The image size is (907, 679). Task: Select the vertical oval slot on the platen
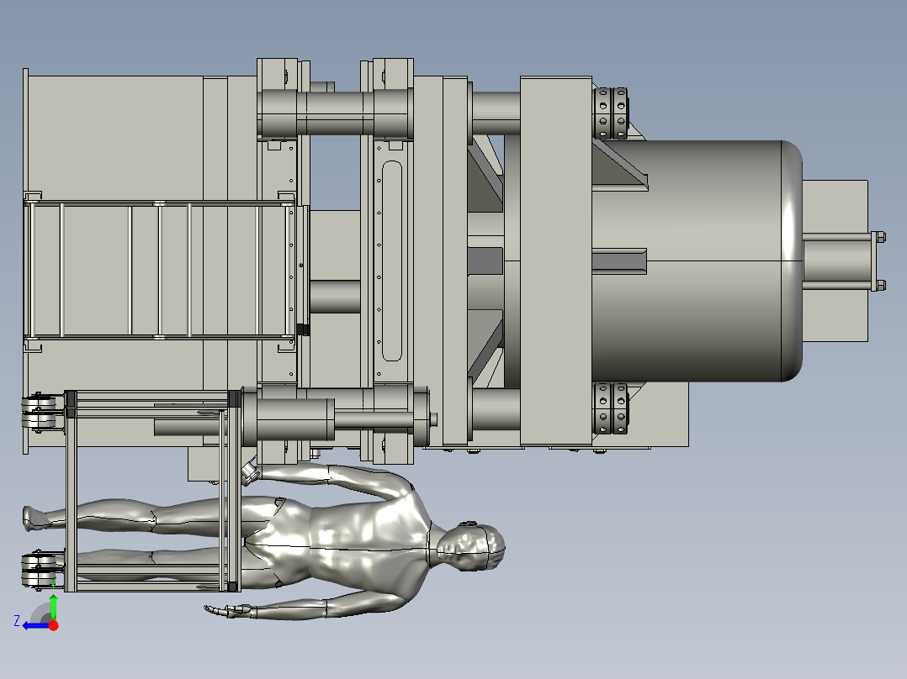(x=392, y=261)
